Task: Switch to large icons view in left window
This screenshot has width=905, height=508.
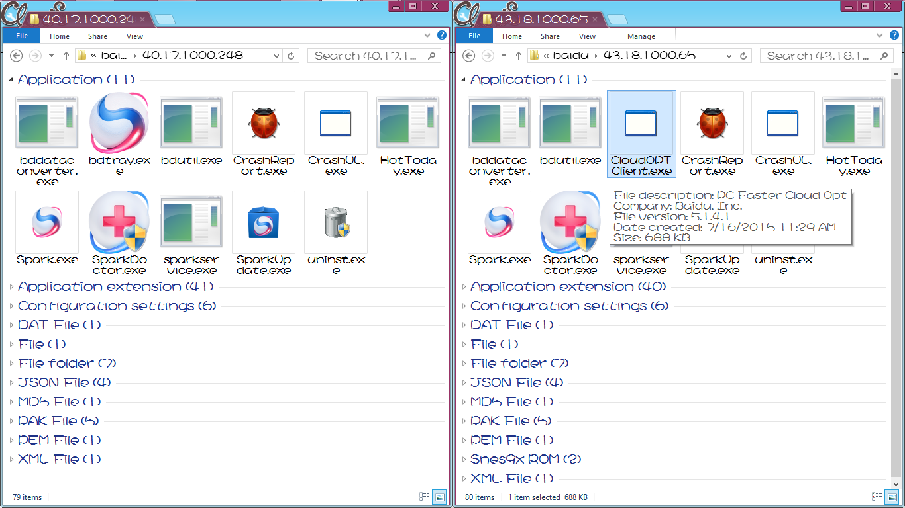Action: click(x=439, y=497)
